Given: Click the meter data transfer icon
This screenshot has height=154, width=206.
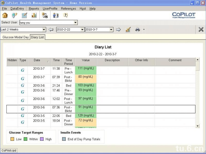Looking at the screenshot, I should pyautogui.click(x=14, y=15).
